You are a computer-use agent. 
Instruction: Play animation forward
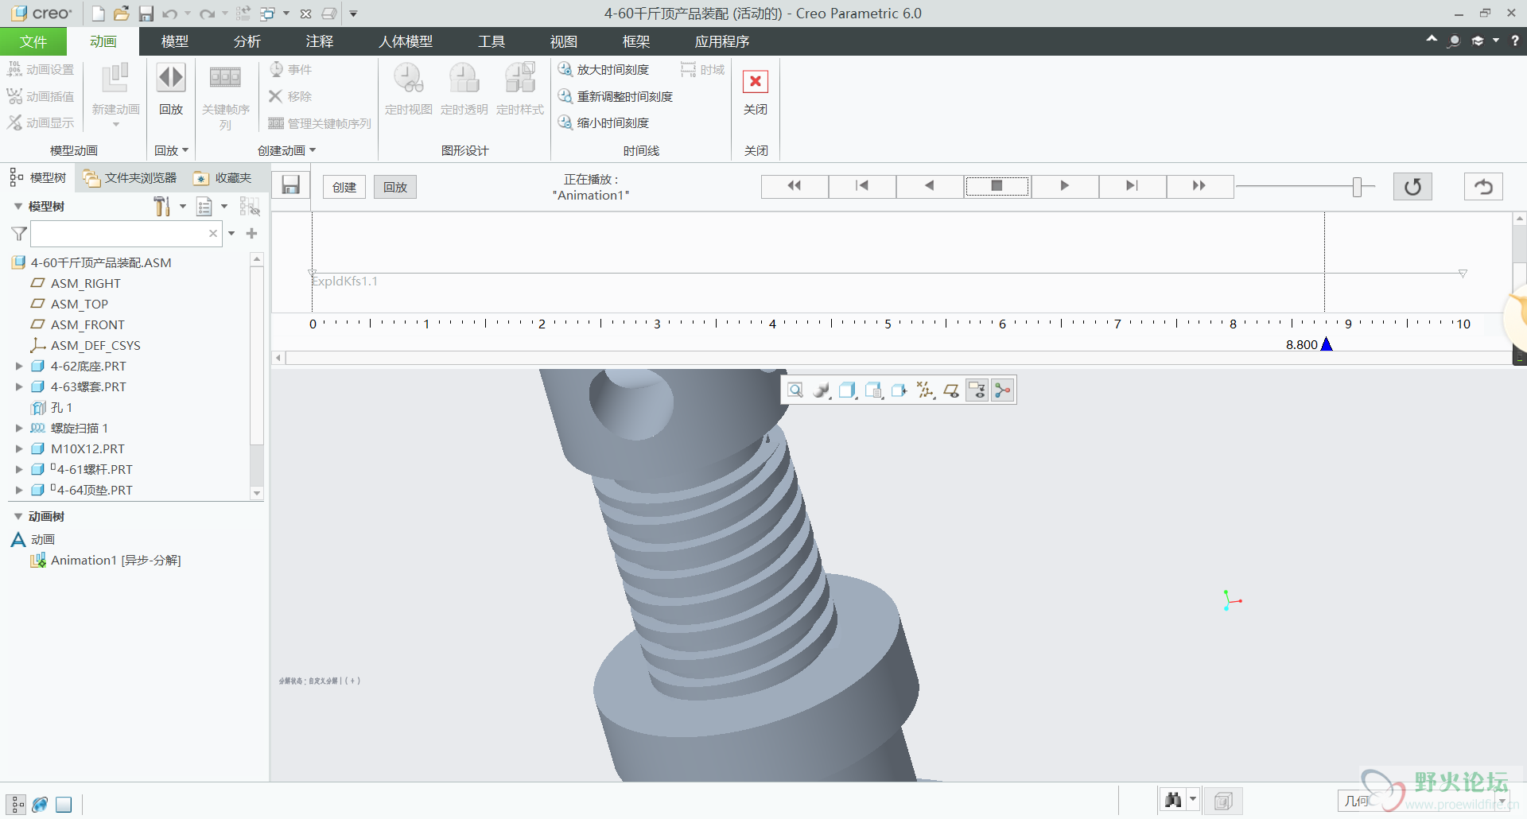point(1065,186)
